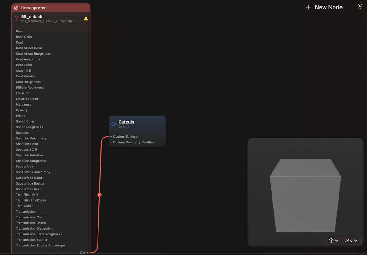Click the Specular Rotation input
Screen dimensions: 367x255
coord(29,155)
